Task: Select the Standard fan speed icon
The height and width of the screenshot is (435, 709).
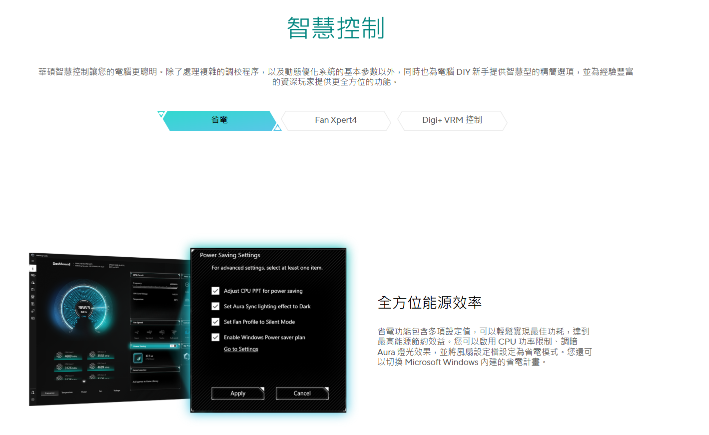Action: tap(149, 333)
